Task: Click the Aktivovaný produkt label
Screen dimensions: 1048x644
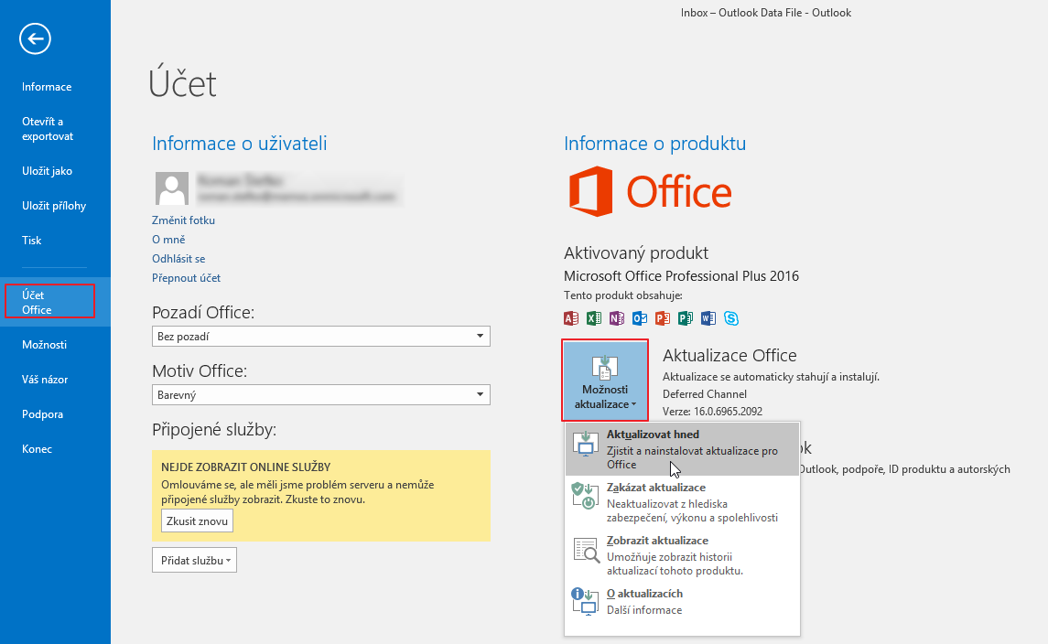Action: click(x=635, y=253)
